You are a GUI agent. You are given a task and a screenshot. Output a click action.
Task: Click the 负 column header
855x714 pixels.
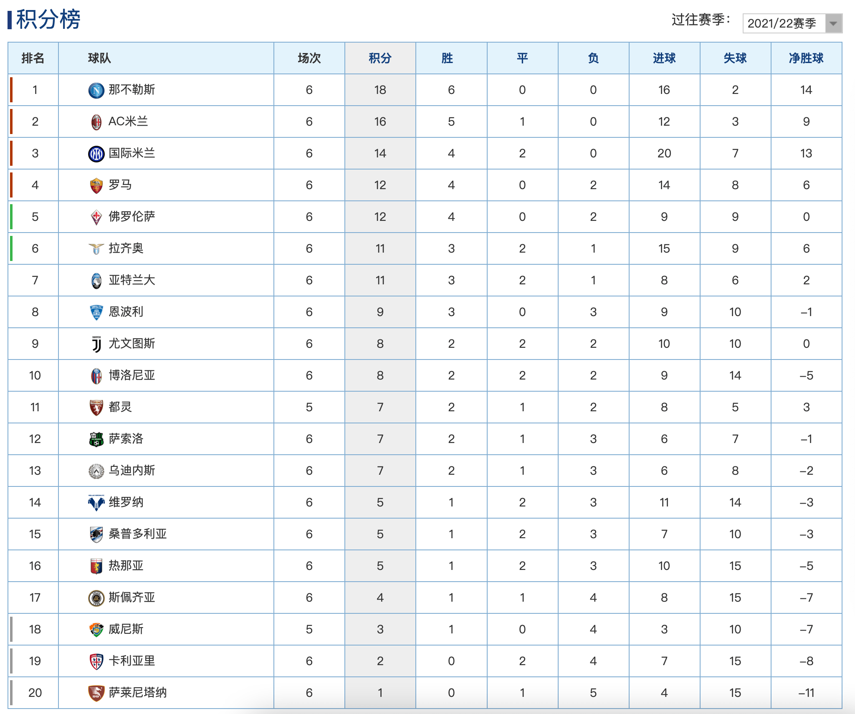tap(593, 58)
